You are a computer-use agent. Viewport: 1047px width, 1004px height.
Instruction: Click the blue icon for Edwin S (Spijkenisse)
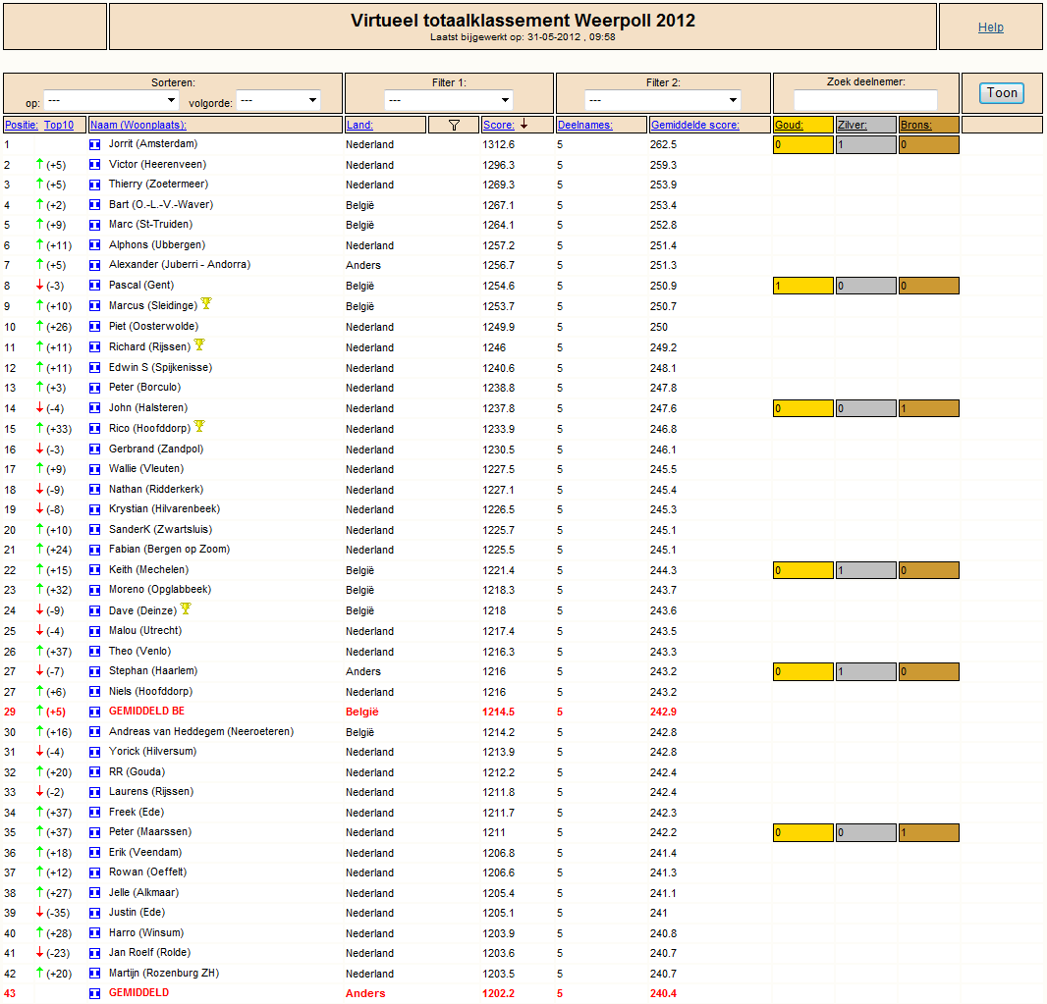[x=95, y=368]
